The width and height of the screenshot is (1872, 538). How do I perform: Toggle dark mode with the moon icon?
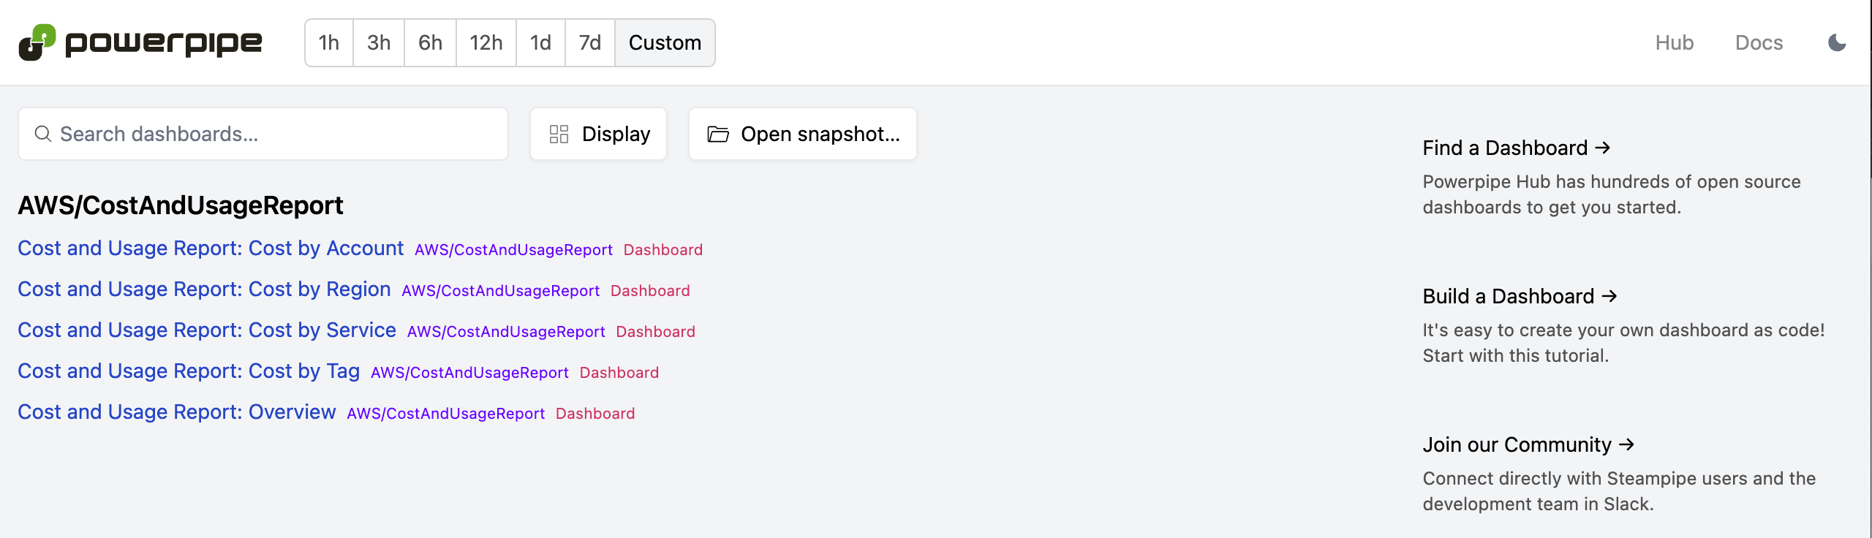[1837, 43]
